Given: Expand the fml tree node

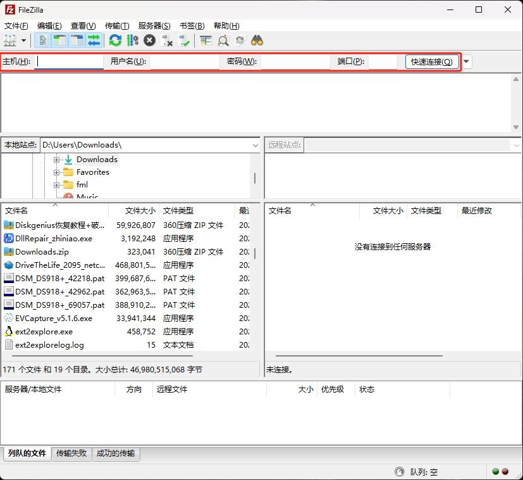Looking at the screenshot, I should (56, 185).
